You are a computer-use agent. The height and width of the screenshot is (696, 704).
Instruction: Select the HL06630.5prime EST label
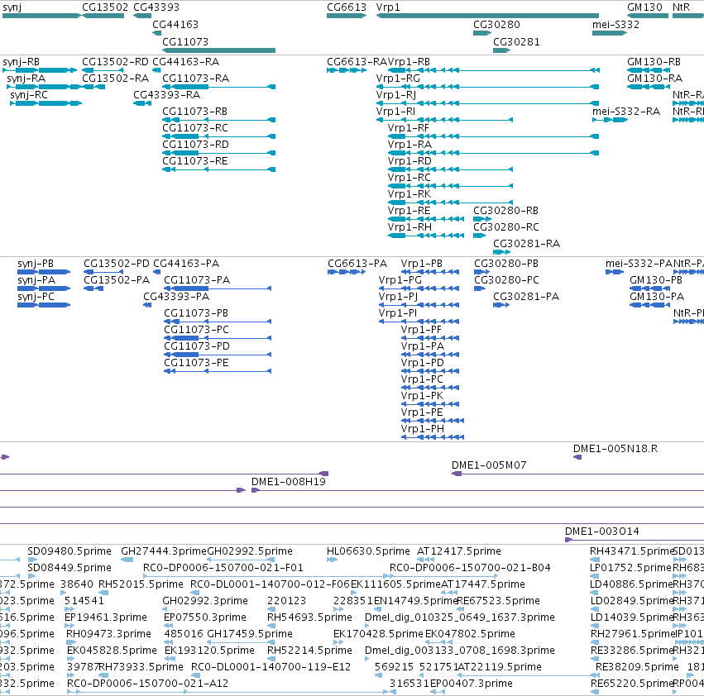[368, 551]
